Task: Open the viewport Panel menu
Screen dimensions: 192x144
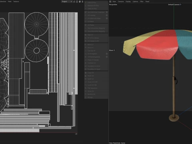Action: pyautogui.click(x=147, y=2)
